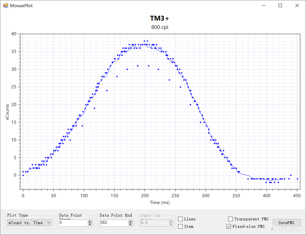Screen dimensions: 306x235
Task: Click the Data Point End input field
Action: tap(114, 223)
